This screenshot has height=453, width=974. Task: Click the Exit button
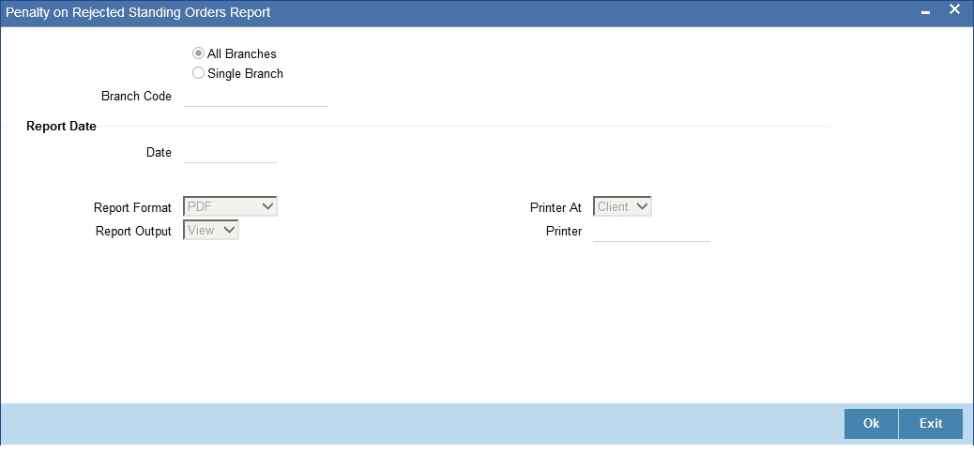931,423
